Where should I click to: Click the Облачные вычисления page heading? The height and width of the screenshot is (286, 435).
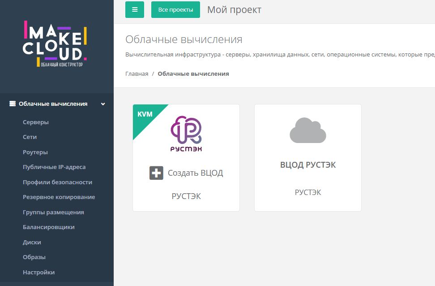point(184,39)
